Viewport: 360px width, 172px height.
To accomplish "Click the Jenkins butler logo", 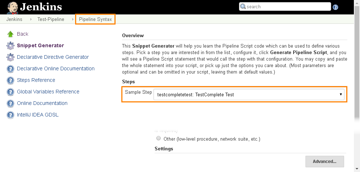I will pyautogui.click(x=13, y=7).
